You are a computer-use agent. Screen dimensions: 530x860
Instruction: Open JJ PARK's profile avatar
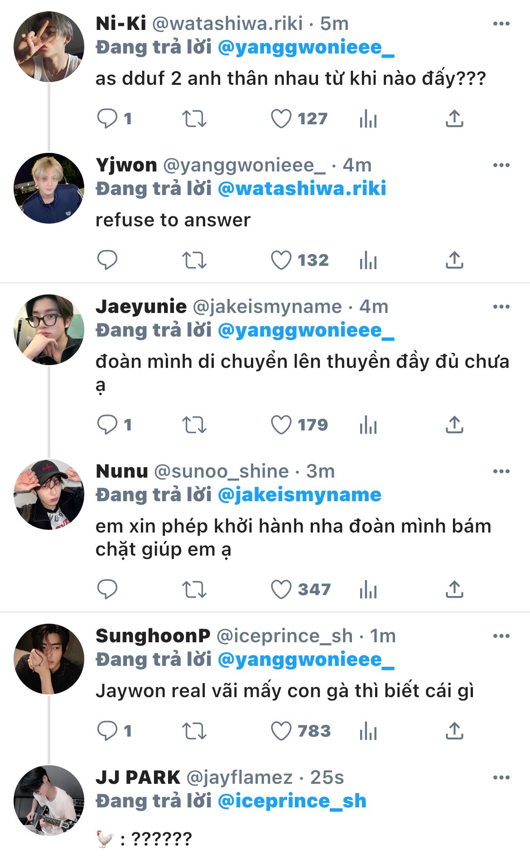pyautogui.click(x=49, y=801)
